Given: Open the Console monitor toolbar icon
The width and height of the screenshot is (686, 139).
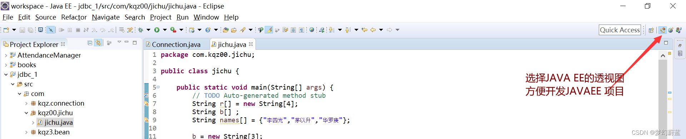Looking at the screenshot, I should point(40,30).
